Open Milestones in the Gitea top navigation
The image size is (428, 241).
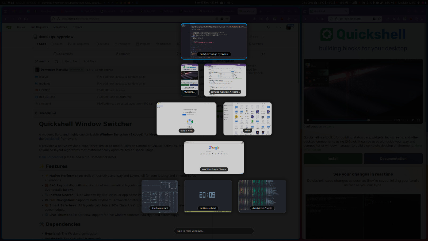60,27
